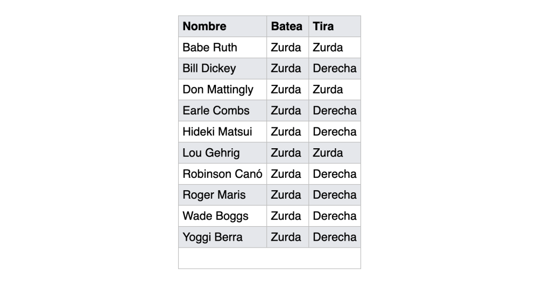Select the Hideki Matsui name cell
The width and height of the screenshot is (551, 282).
(217, 132)
